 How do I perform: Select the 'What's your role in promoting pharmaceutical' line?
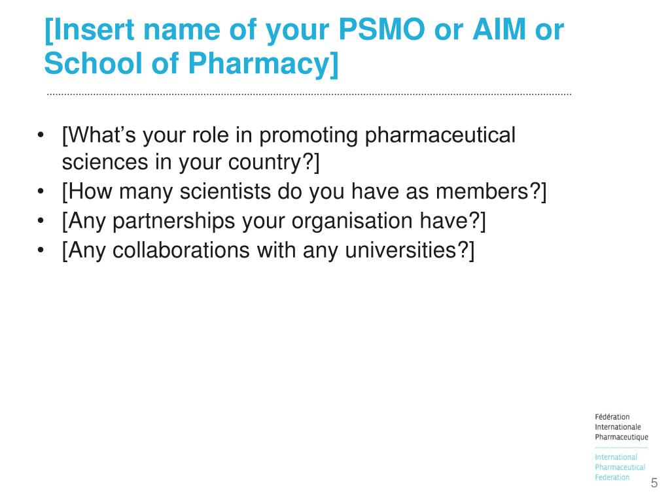(x=289, y=136)
